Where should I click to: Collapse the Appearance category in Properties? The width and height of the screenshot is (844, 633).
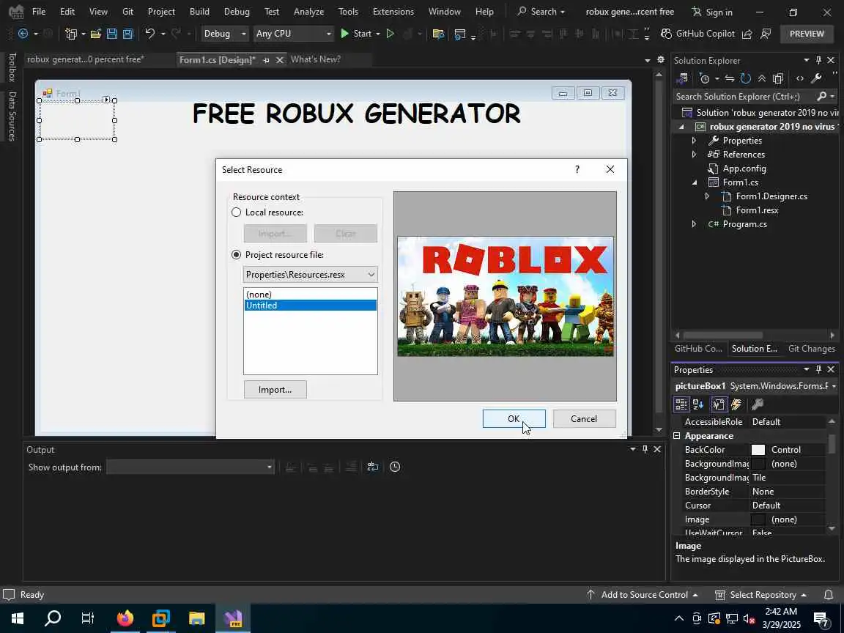point(677,436)
